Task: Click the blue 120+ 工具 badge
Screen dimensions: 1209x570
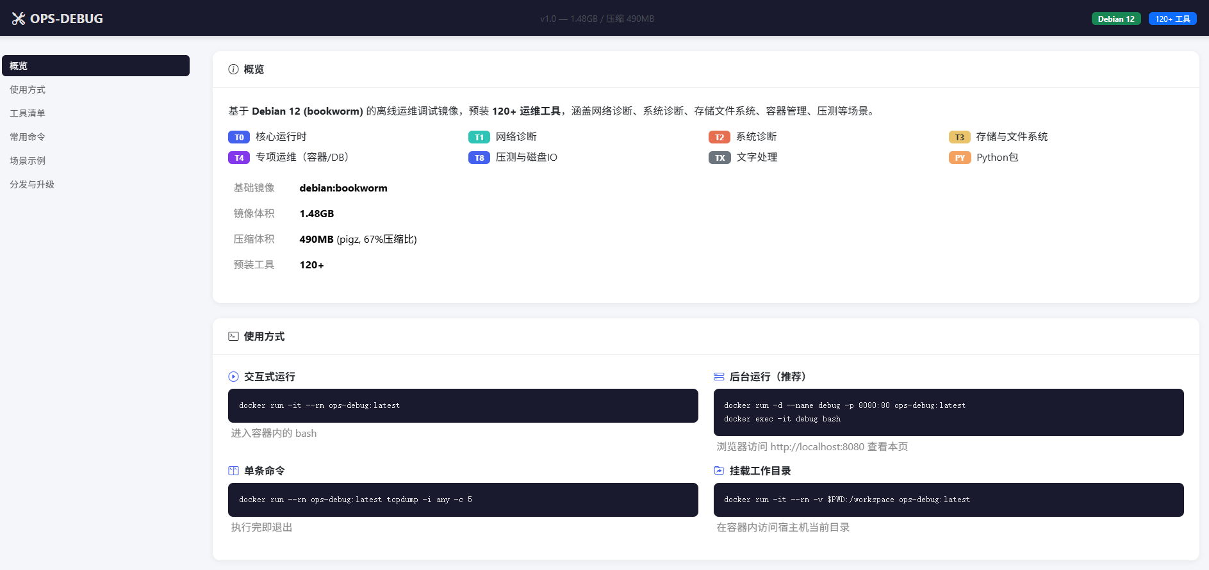Action: point(1172,19)
